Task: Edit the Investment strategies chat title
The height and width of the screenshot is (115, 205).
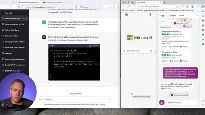Action: point(23,19)
